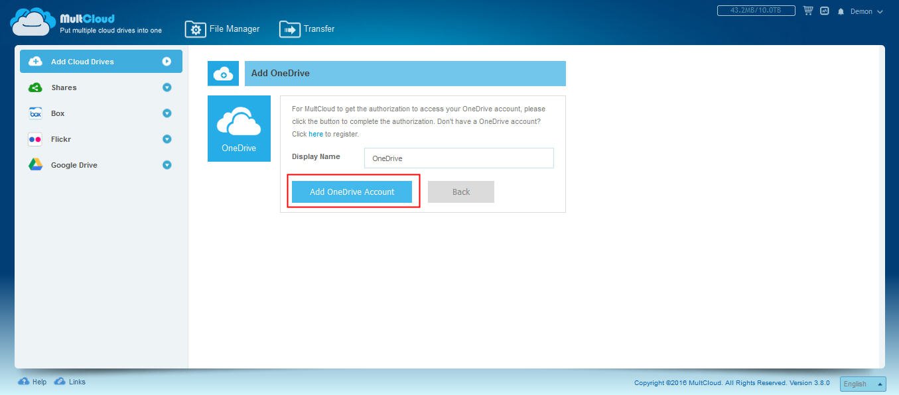Viewport: 899px width, 395px height.
Task: Click the Box drive icon
Action: (35, 113)
